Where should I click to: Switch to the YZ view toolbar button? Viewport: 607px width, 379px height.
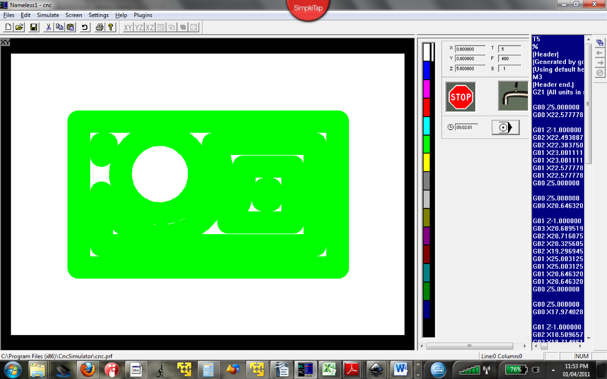pos(139,27)
